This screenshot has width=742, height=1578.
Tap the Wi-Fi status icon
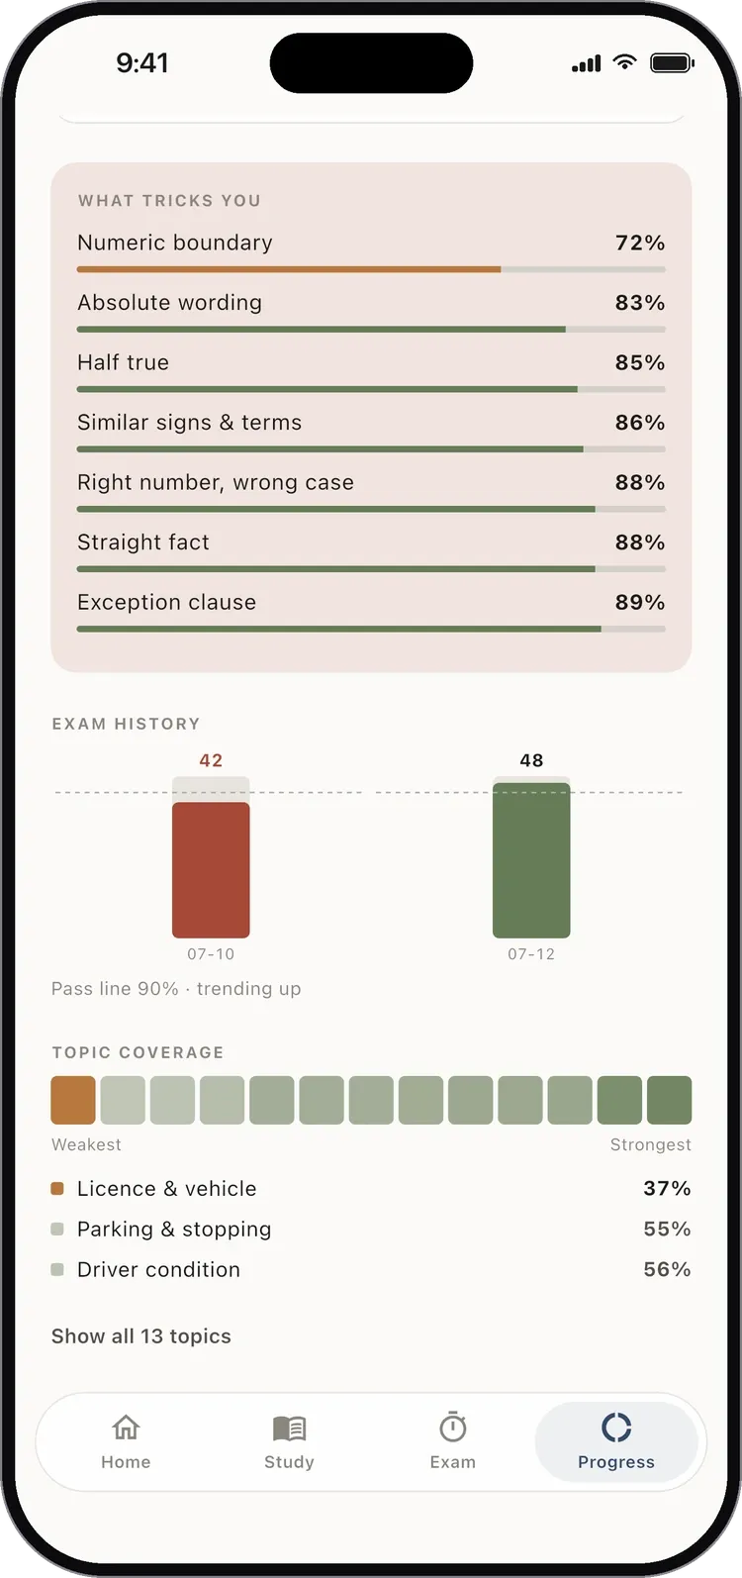pos(624,62)
